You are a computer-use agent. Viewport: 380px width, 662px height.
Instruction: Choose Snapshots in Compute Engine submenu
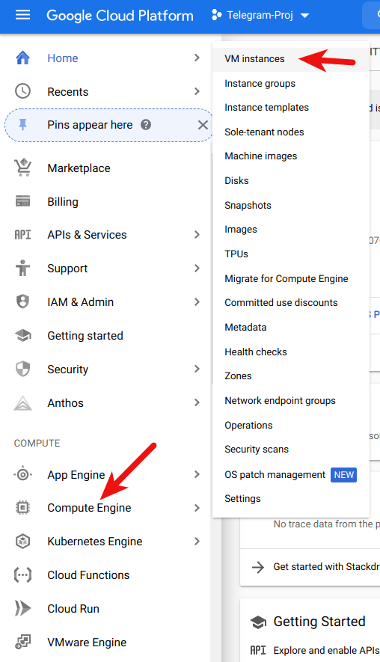tap(248, 205)
